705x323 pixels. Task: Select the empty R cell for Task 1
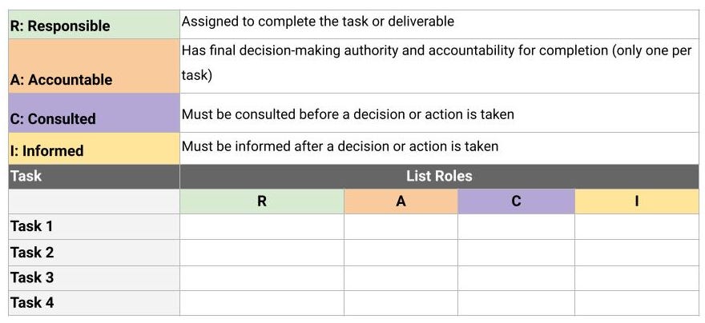(x=262, y=226)
